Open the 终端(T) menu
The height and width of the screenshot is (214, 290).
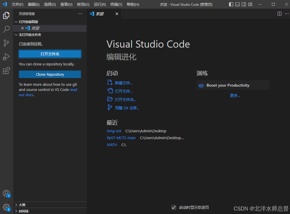(116, 4)
